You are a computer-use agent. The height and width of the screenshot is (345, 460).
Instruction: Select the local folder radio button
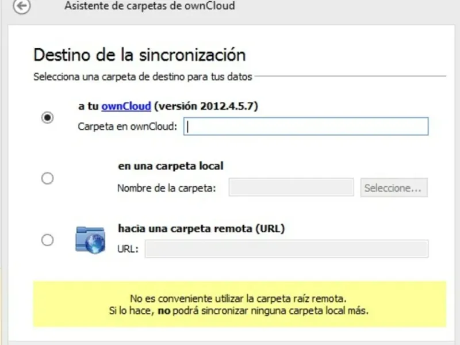[47, 178]
